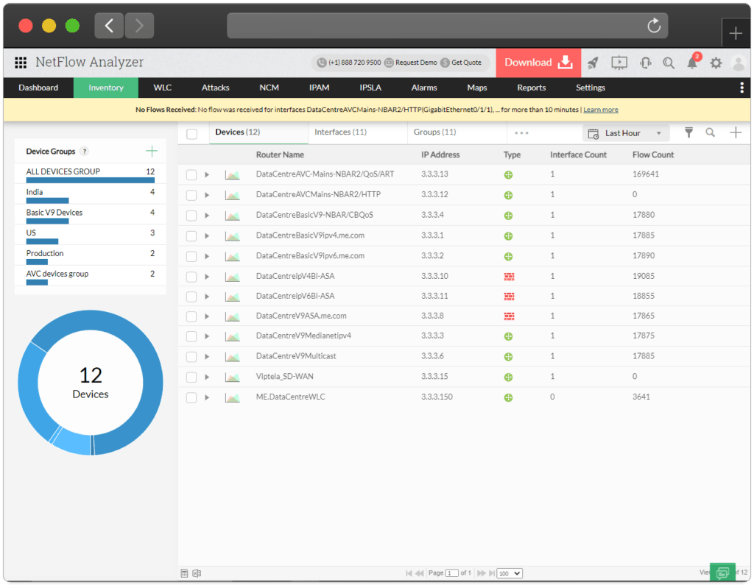This screenshot has height=585, width=754.
Task: Click the filter funnel icon
Action: (x=688, y=132)
